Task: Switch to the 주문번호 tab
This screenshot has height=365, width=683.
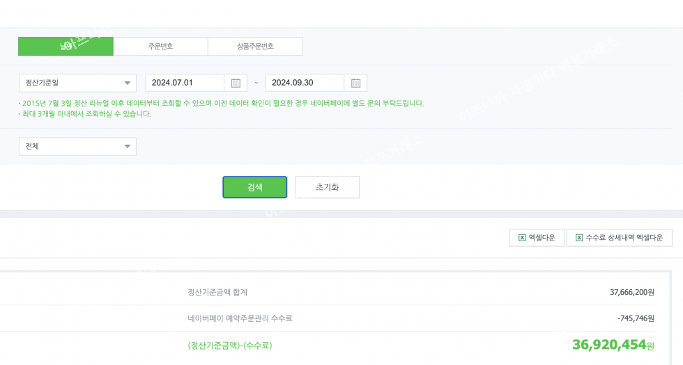Action: pos(160,47)
